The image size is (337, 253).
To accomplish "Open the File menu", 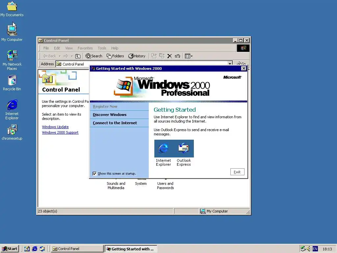I will (x=46, y=48).
